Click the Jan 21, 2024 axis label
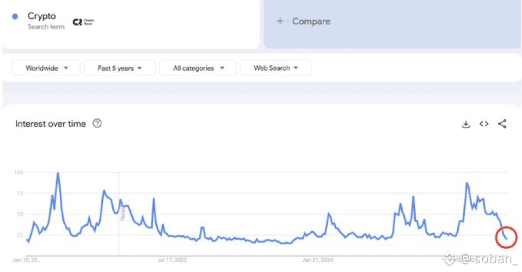The height and width of the screenshot is (272, 522). pyautogui.click(x=318, y=260)
